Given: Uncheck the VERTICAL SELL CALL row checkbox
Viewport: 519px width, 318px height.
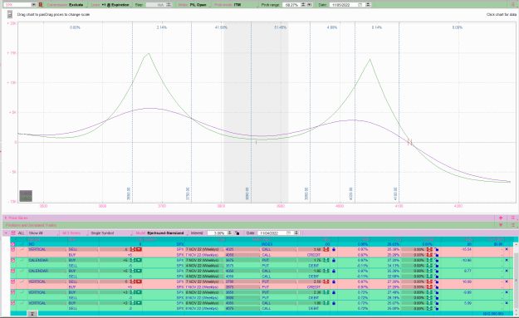Looking at the screenshot, I should tap(13, 249).
